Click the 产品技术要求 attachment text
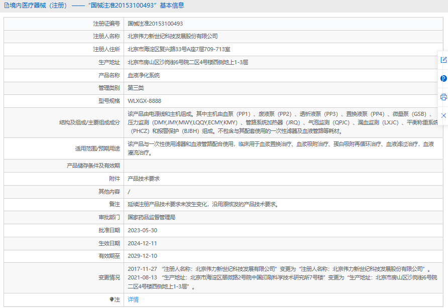The image size is (448, 308). [x=144, y=179]
